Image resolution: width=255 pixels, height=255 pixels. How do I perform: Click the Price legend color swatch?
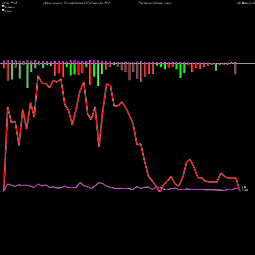coord(3,11)
